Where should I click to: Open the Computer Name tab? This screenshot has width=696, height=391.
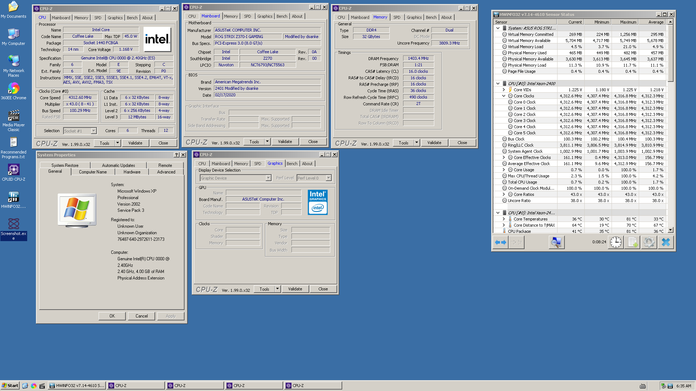[93, 172]
